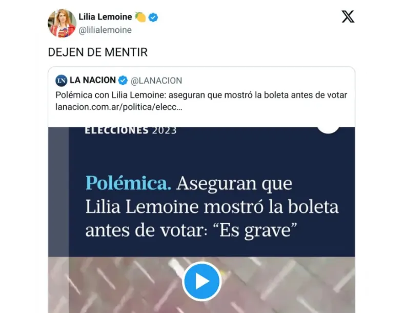Click the white circle at video's top-right

328,130
